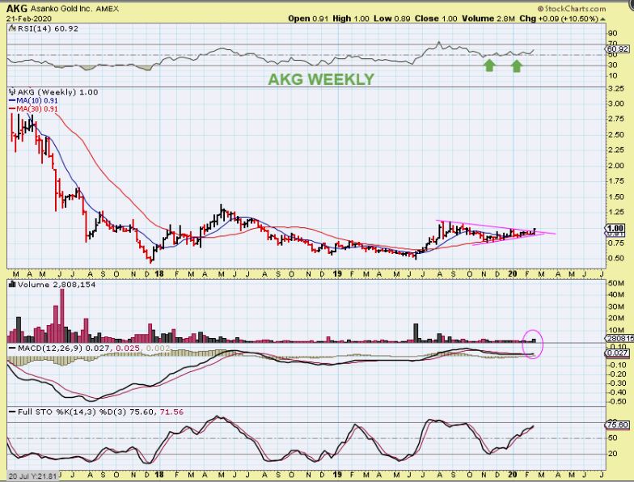Click the up-triangle after the Chg percentage
The image size is (634, 482).
click(603, 19)
